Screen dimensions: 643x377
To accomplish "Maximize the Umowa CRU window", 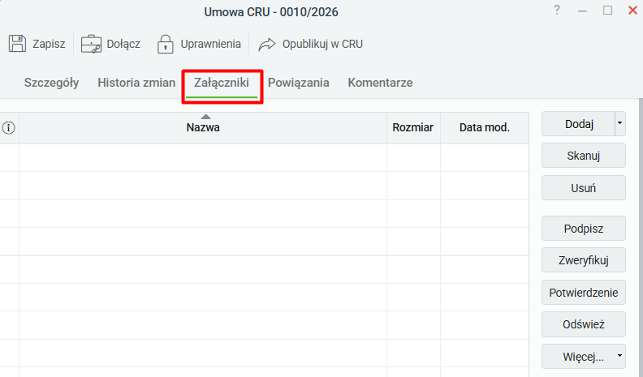I will click(607, 11).
